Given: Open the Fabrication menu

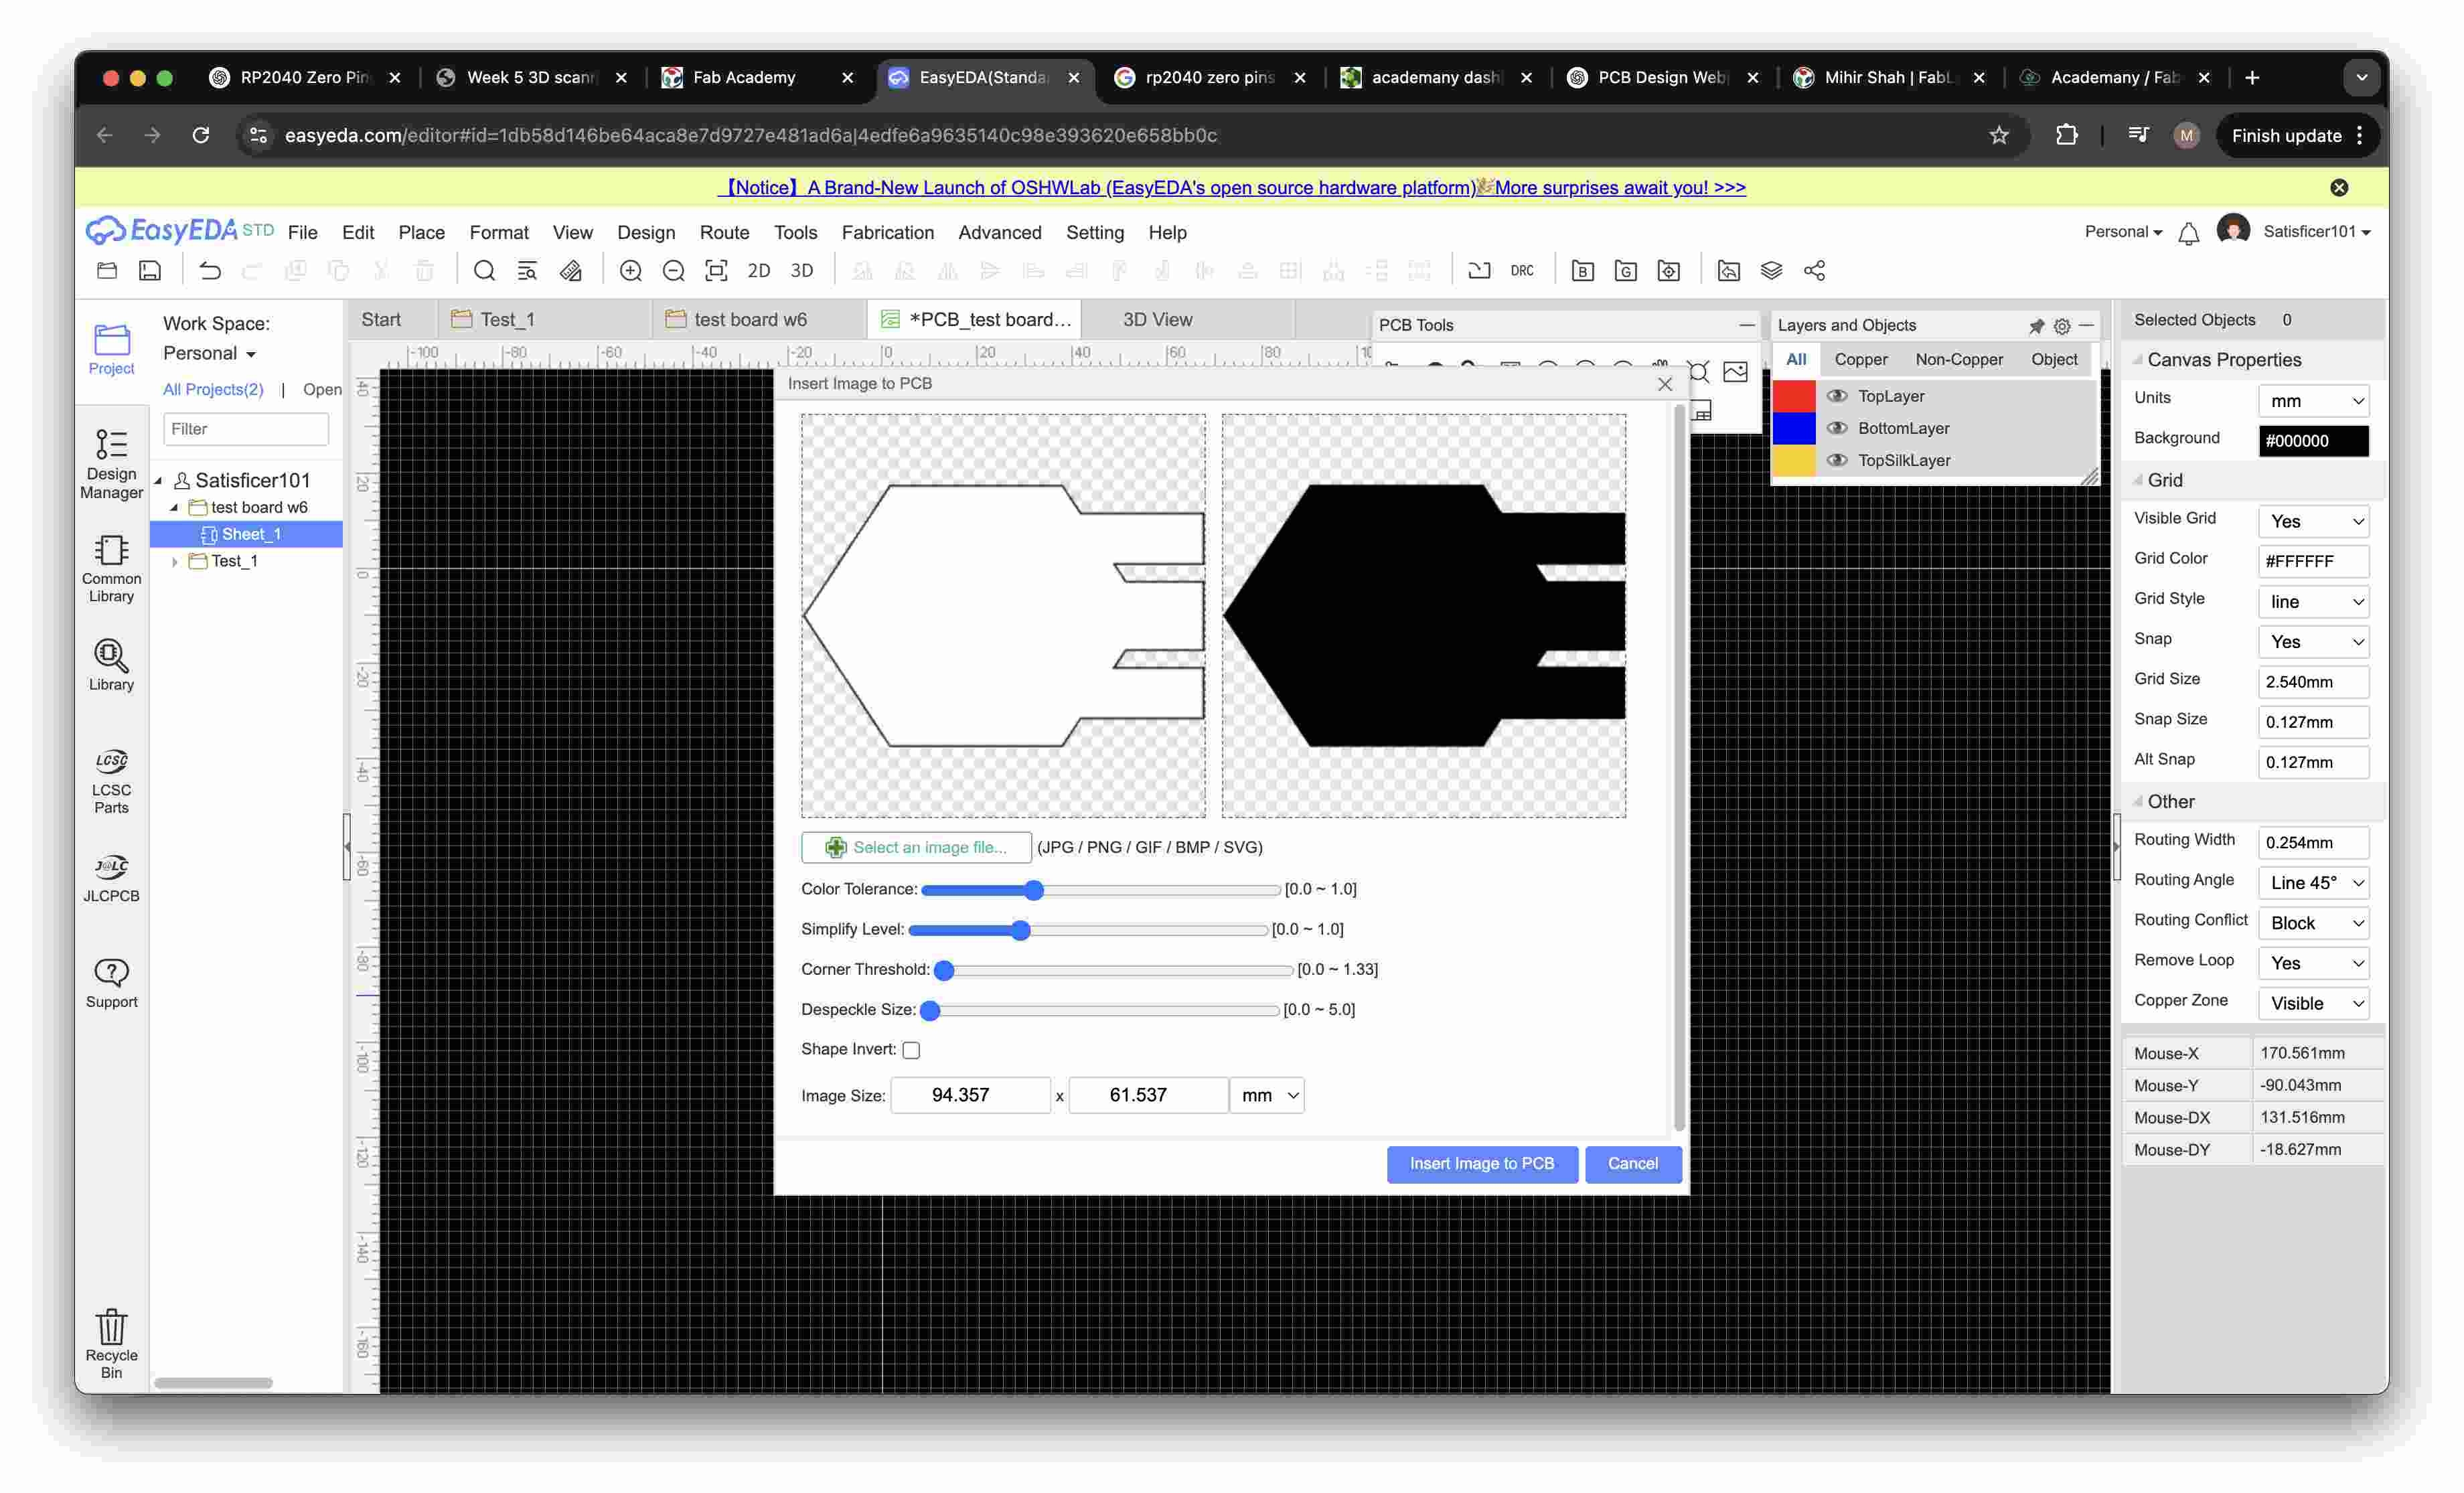Looking at the screenshot, I should [x=887, y=233].
